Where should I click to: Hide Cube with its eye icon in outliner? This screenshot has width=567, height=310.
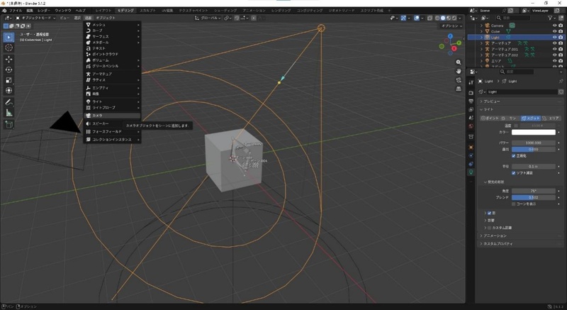[x=554, y=31]
